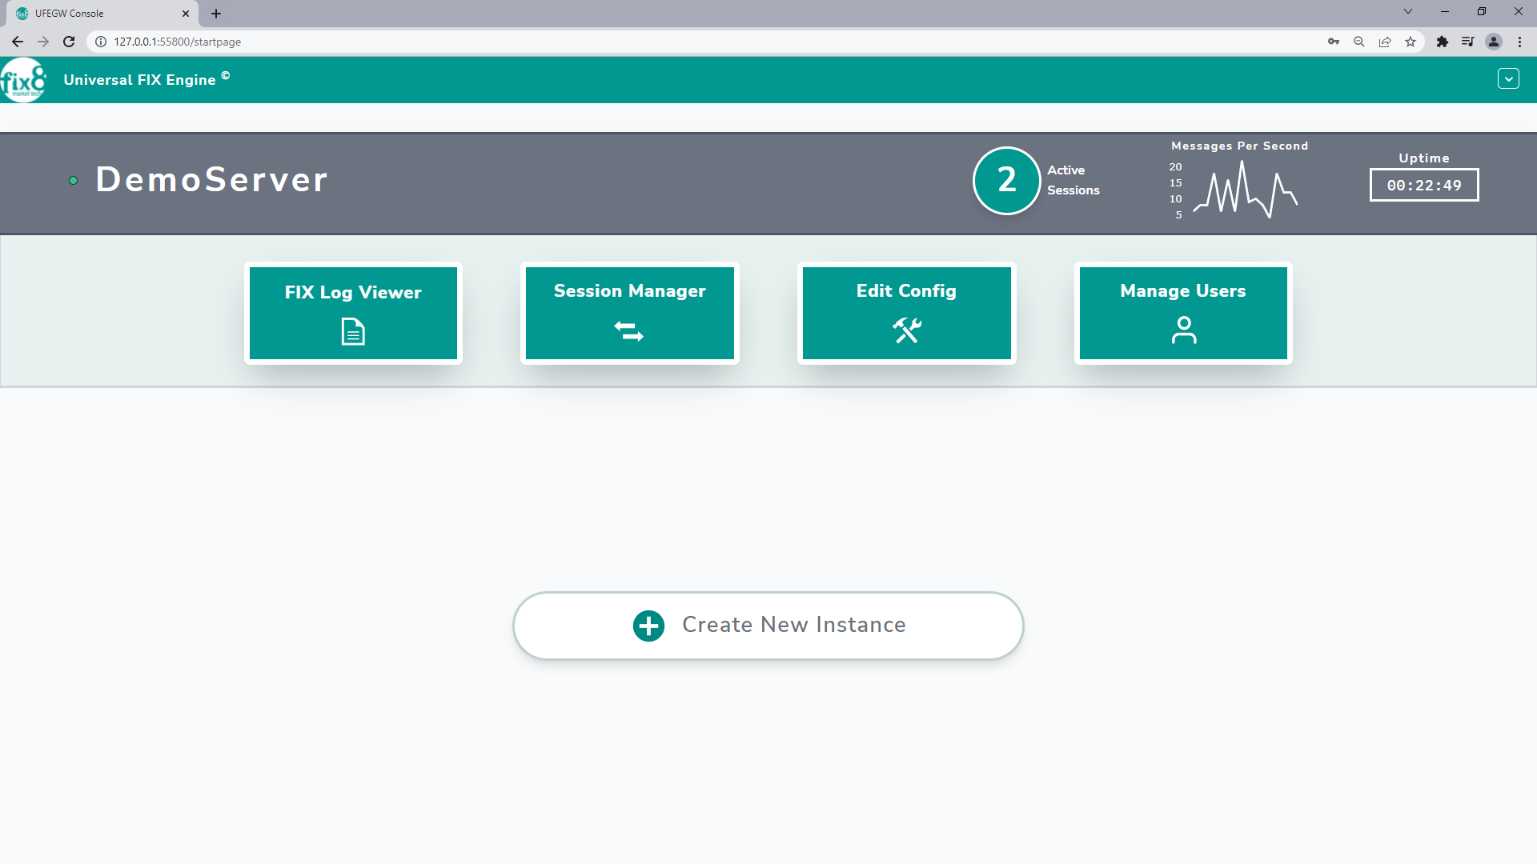Open the media control icon
This screenshot has width=1537, height=864.
1468,42
